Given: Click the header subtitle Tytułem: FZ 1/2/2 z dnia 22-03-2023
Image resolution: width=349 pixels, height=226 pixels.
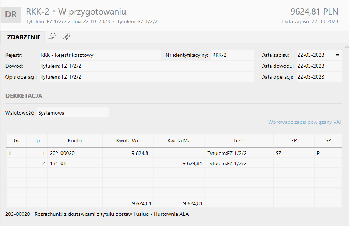Looking at the screenshot, I should (68, 21).
